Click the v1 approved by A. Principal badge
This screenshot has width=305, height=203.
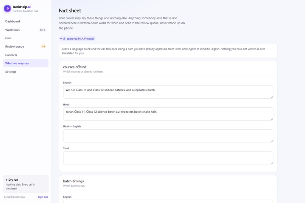coord(77,39)
